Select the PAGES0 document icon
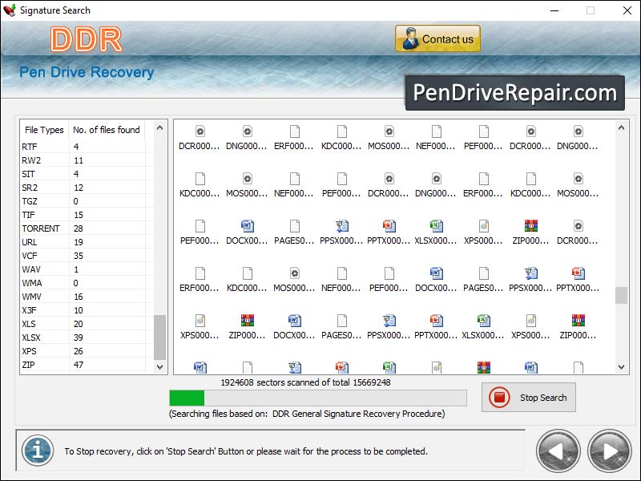This screenshot has height=481, width=641. coord(295,225)
